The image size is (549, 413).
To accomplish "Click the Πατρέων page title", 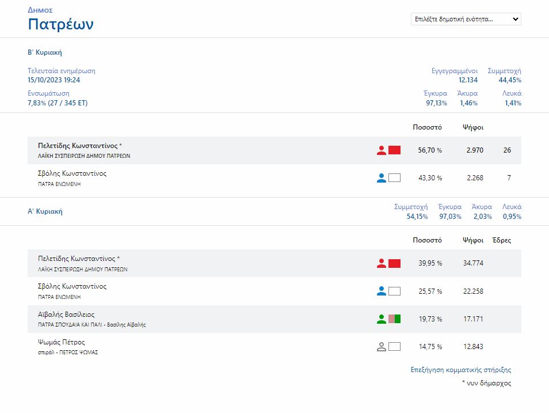I will [x=60, y=24].
